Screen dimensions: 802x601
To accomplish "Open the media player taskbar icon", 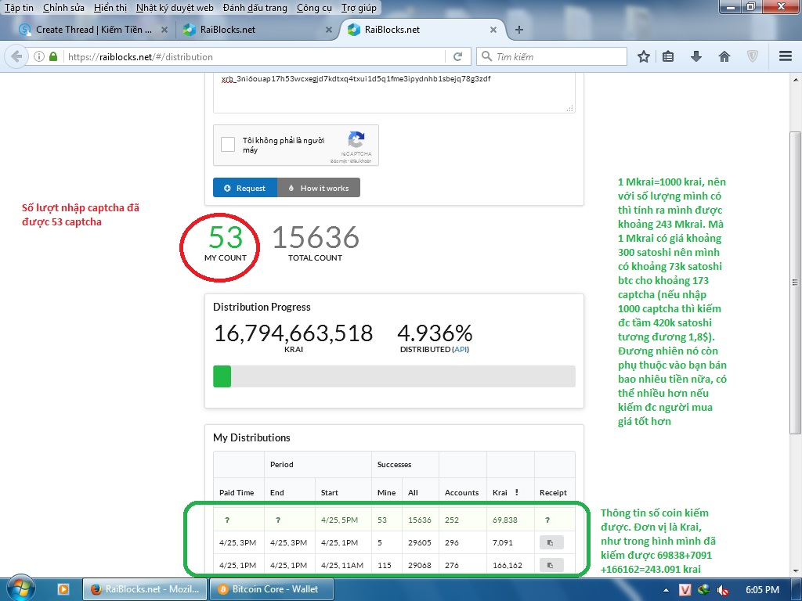I will [x=63, y=589].
